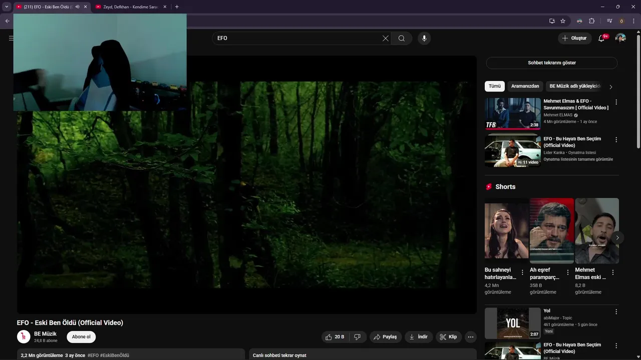Switch to the Zeyd, Defkhan tab
Image resolution: width=641 pixels, height=360 pixels.
point(131,7)
